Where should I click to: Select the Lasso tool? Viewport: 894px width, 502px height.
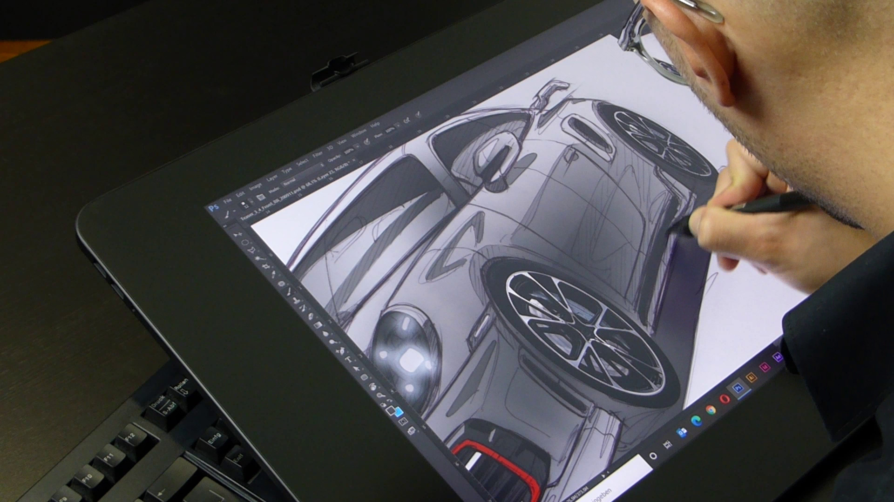[251, 251]
